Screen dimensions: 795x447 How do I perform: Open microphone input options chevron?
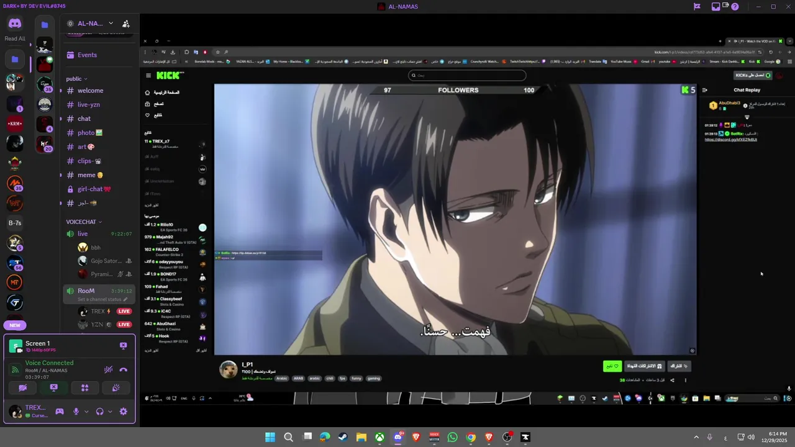point(86,411)
